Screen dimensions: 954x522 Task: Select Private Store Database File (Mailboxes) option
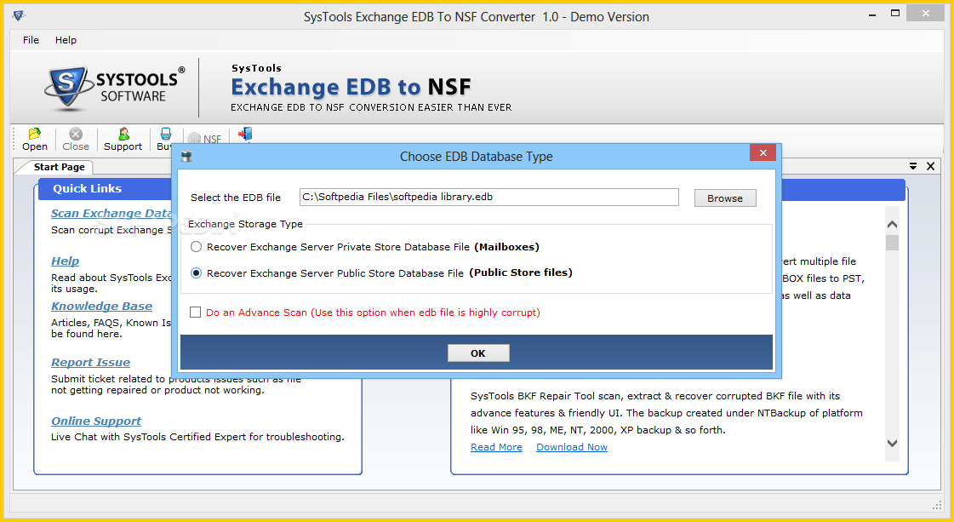pyautogui.click(x=196, y=247)
